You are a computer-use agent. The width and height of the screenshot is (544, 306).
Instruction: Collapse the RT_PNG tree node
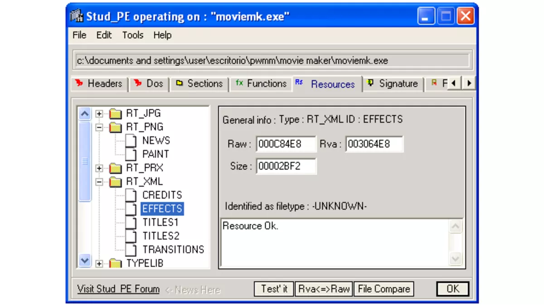coord(99,127)
